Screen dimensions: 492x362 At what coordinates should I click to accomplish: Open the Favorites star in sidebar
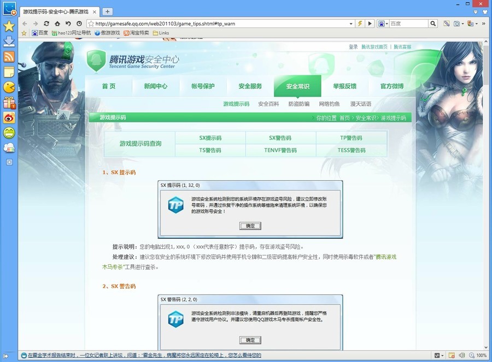click(x=9, y=27)
